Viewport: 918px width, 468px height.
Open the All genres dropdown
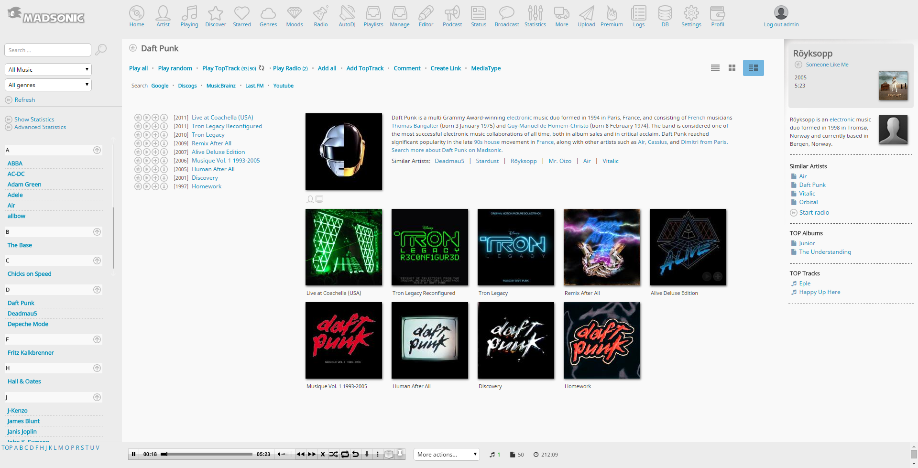point(48,85)
